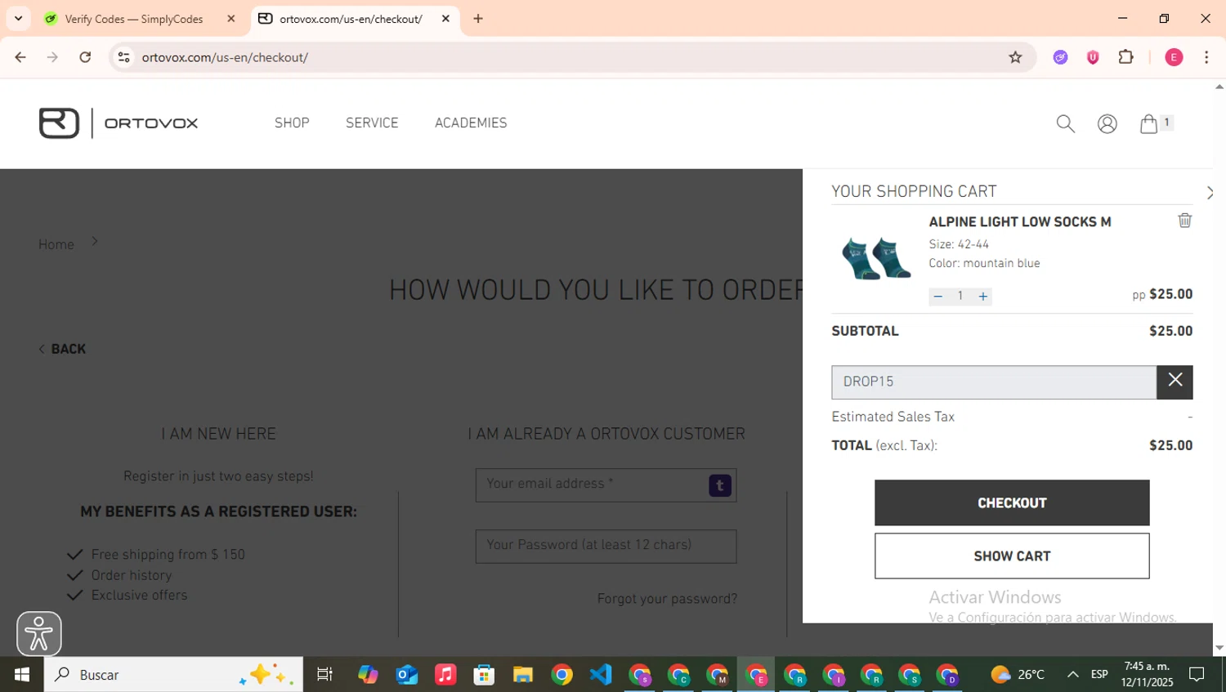Open the browser extensions puzzle icon
Image resolution: width=1226 pixels, height=692 pixels.
[x=1126, y=57]
